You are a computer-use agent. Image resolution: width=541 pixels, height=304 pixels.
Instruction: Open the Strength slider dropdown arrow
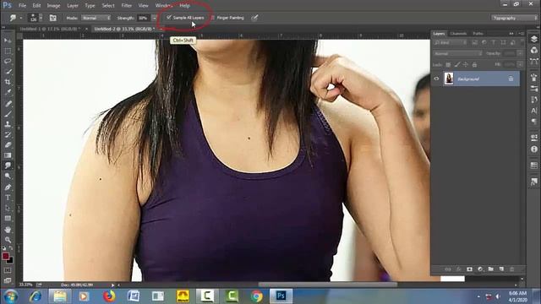154,18
